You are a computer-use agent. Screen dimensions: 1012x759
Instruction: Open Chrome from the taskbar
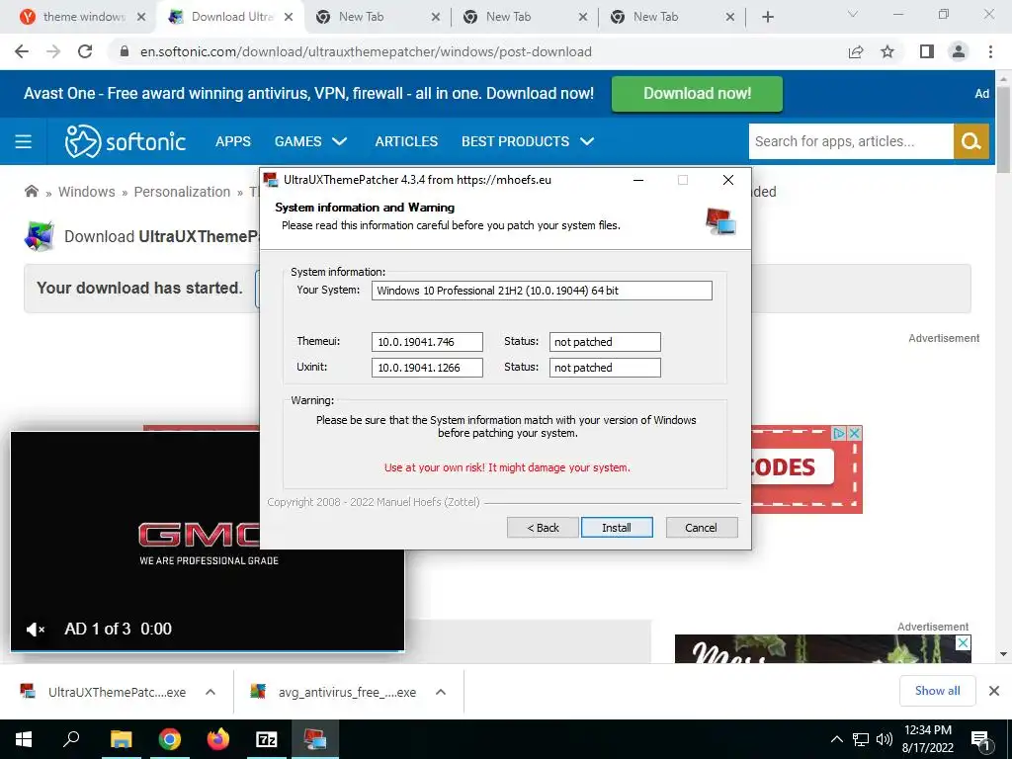tap(170, 739)
